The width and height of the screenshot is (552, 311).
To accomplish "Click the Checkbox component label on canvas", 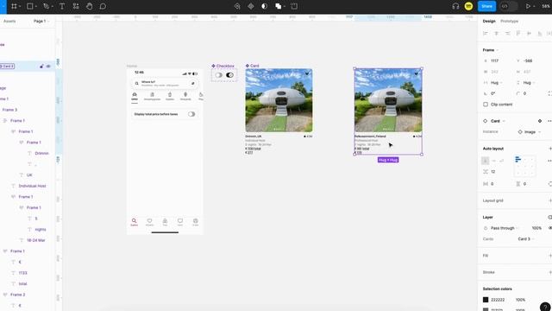I will (x=223, y=66).
